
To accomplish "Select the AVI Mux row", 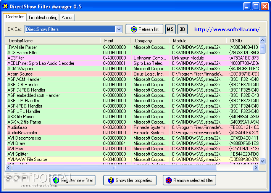I will (132, 149).
